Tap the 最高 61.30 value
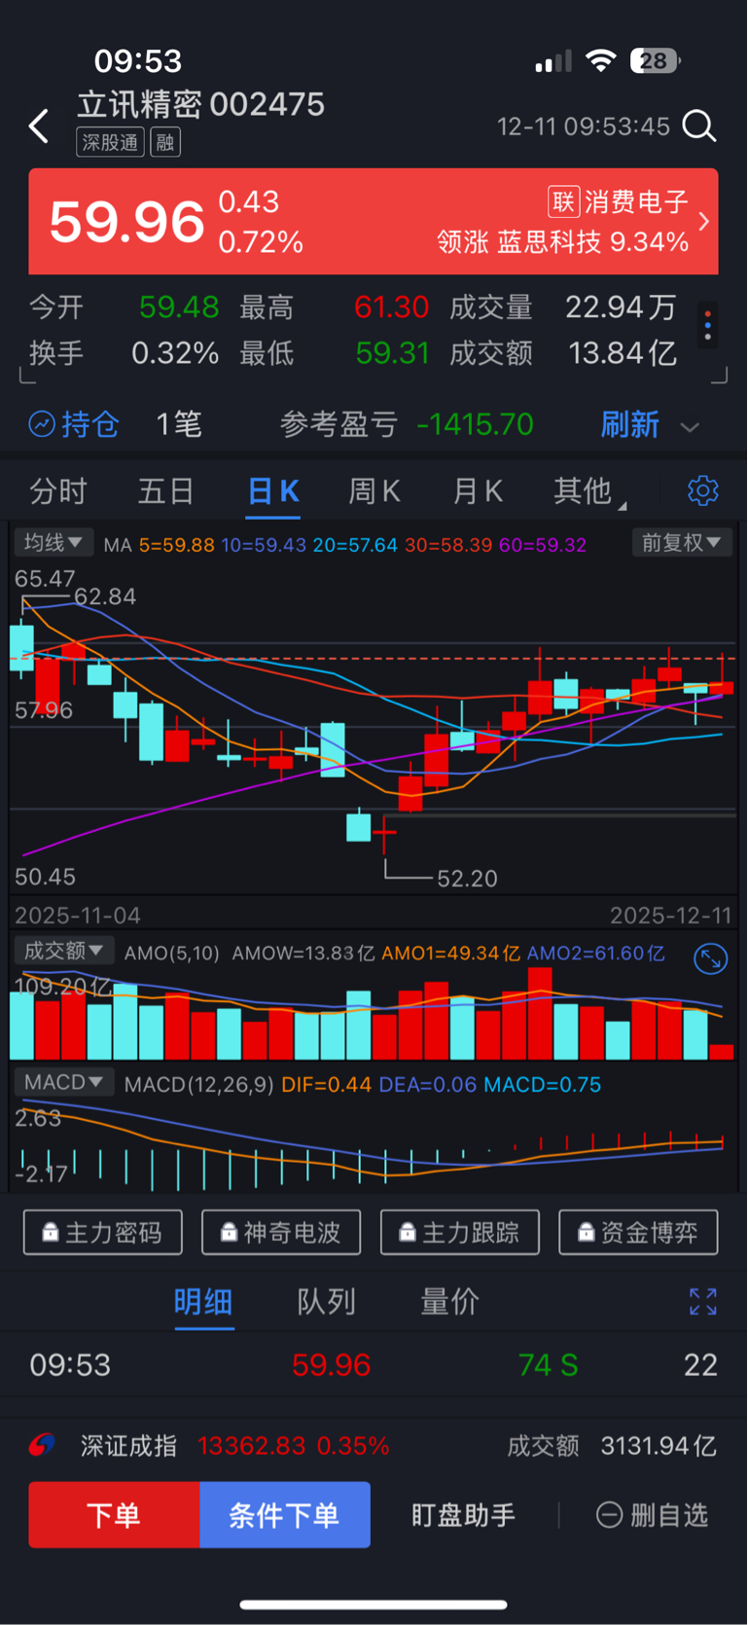The image size is (748, 1625). (391, 307)
